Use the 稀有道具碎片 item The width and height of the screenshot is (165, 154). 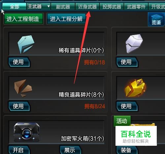pos(19,62)
